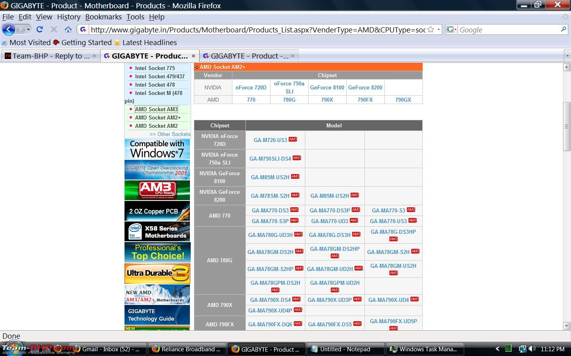
Task: Click the search magnifier icon
Action: 563,29
